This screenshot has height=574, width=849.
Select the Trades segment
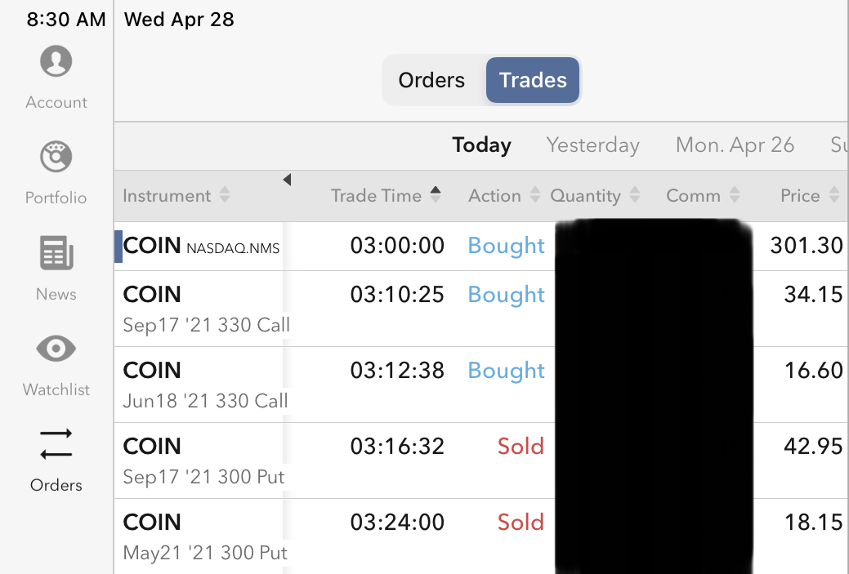pyautogui.click(x=533, y=80)
